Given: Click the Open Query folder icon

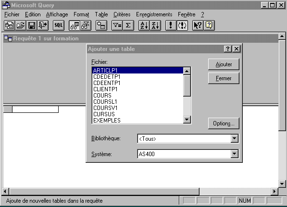Looking at the screenshot, I should tap(21, 25).
